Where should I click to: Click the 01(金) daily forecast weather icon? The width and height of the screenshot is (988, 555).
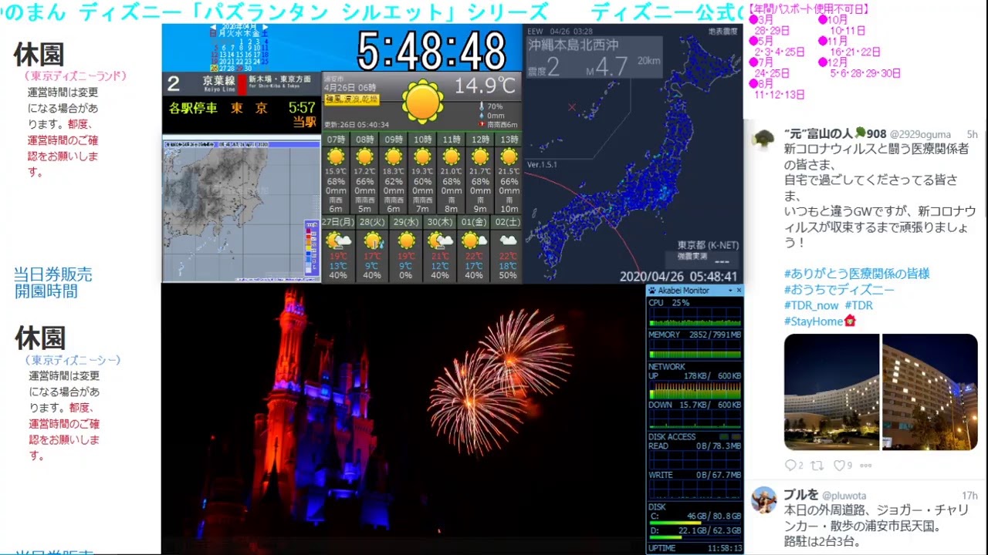pos(473,240)
